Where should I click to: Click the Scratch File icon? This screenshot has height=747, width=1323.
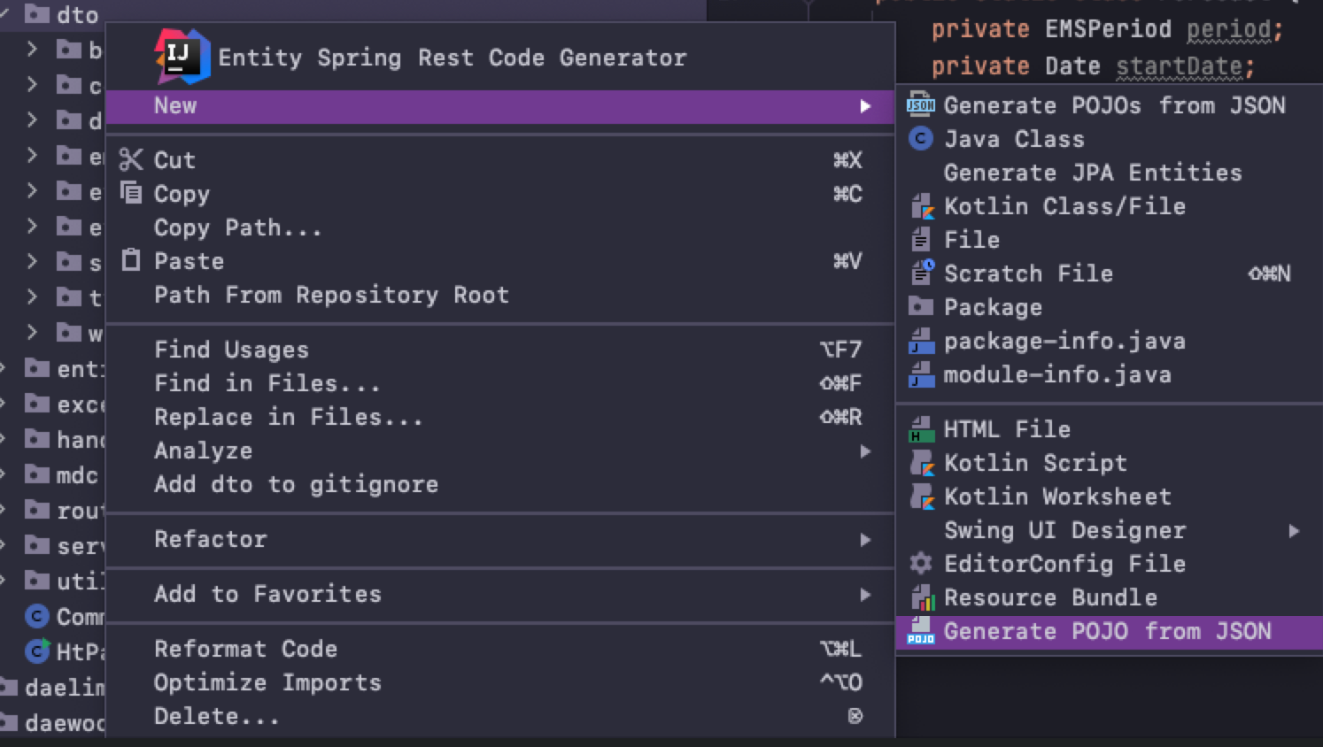click(921, 273)
